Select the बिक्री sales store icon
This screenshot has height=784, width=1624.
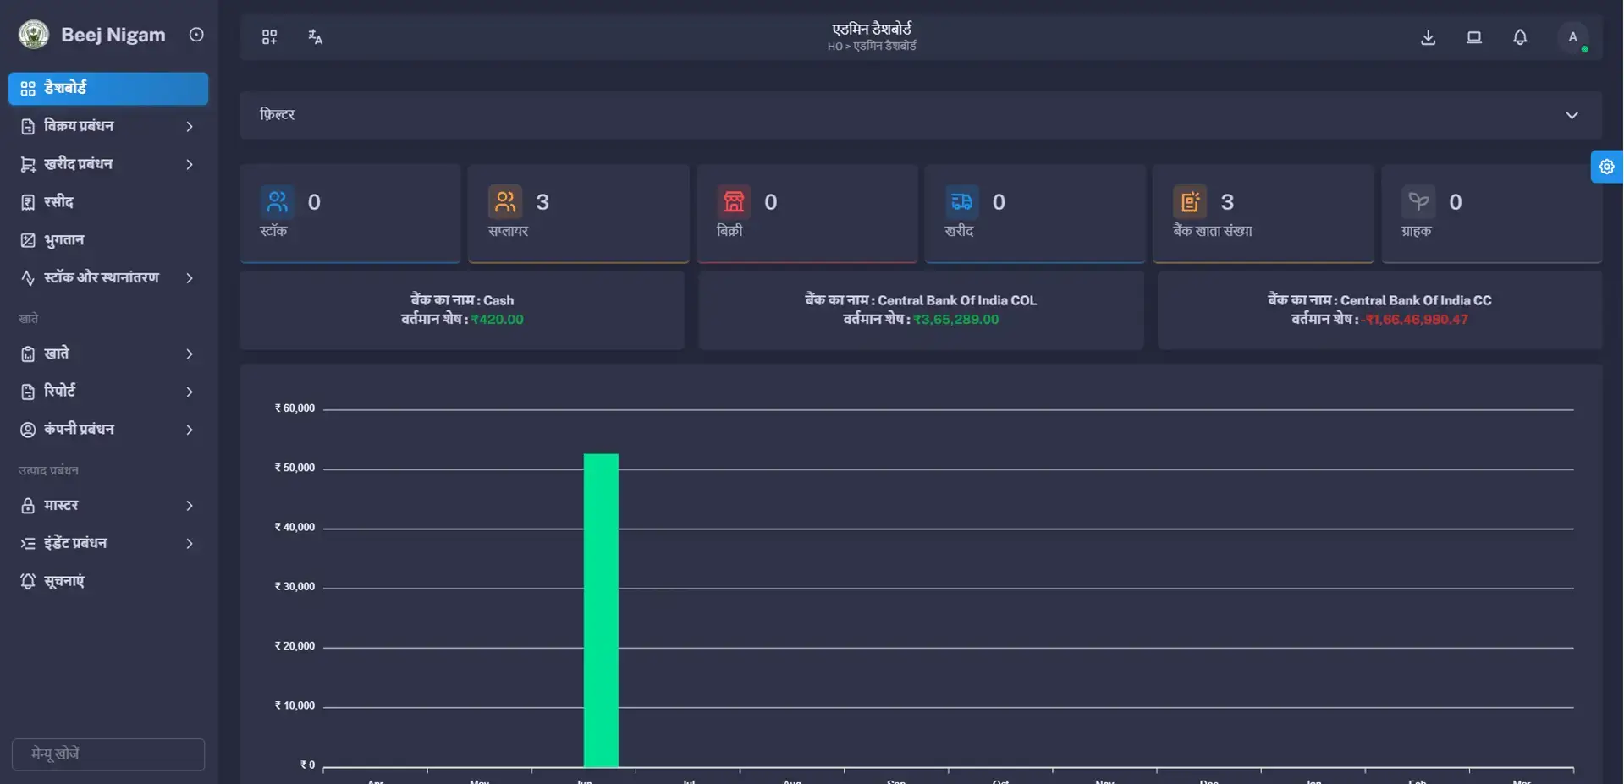(734, 201)
